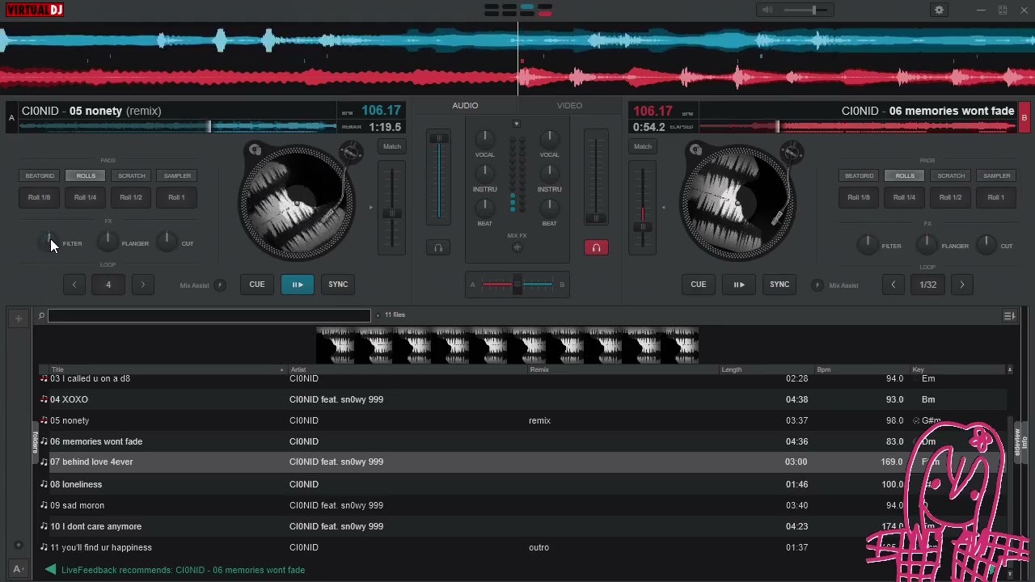Screen dimensions: 1035x582
Task: Open settings with the gear icon
Action: point(939,10)
